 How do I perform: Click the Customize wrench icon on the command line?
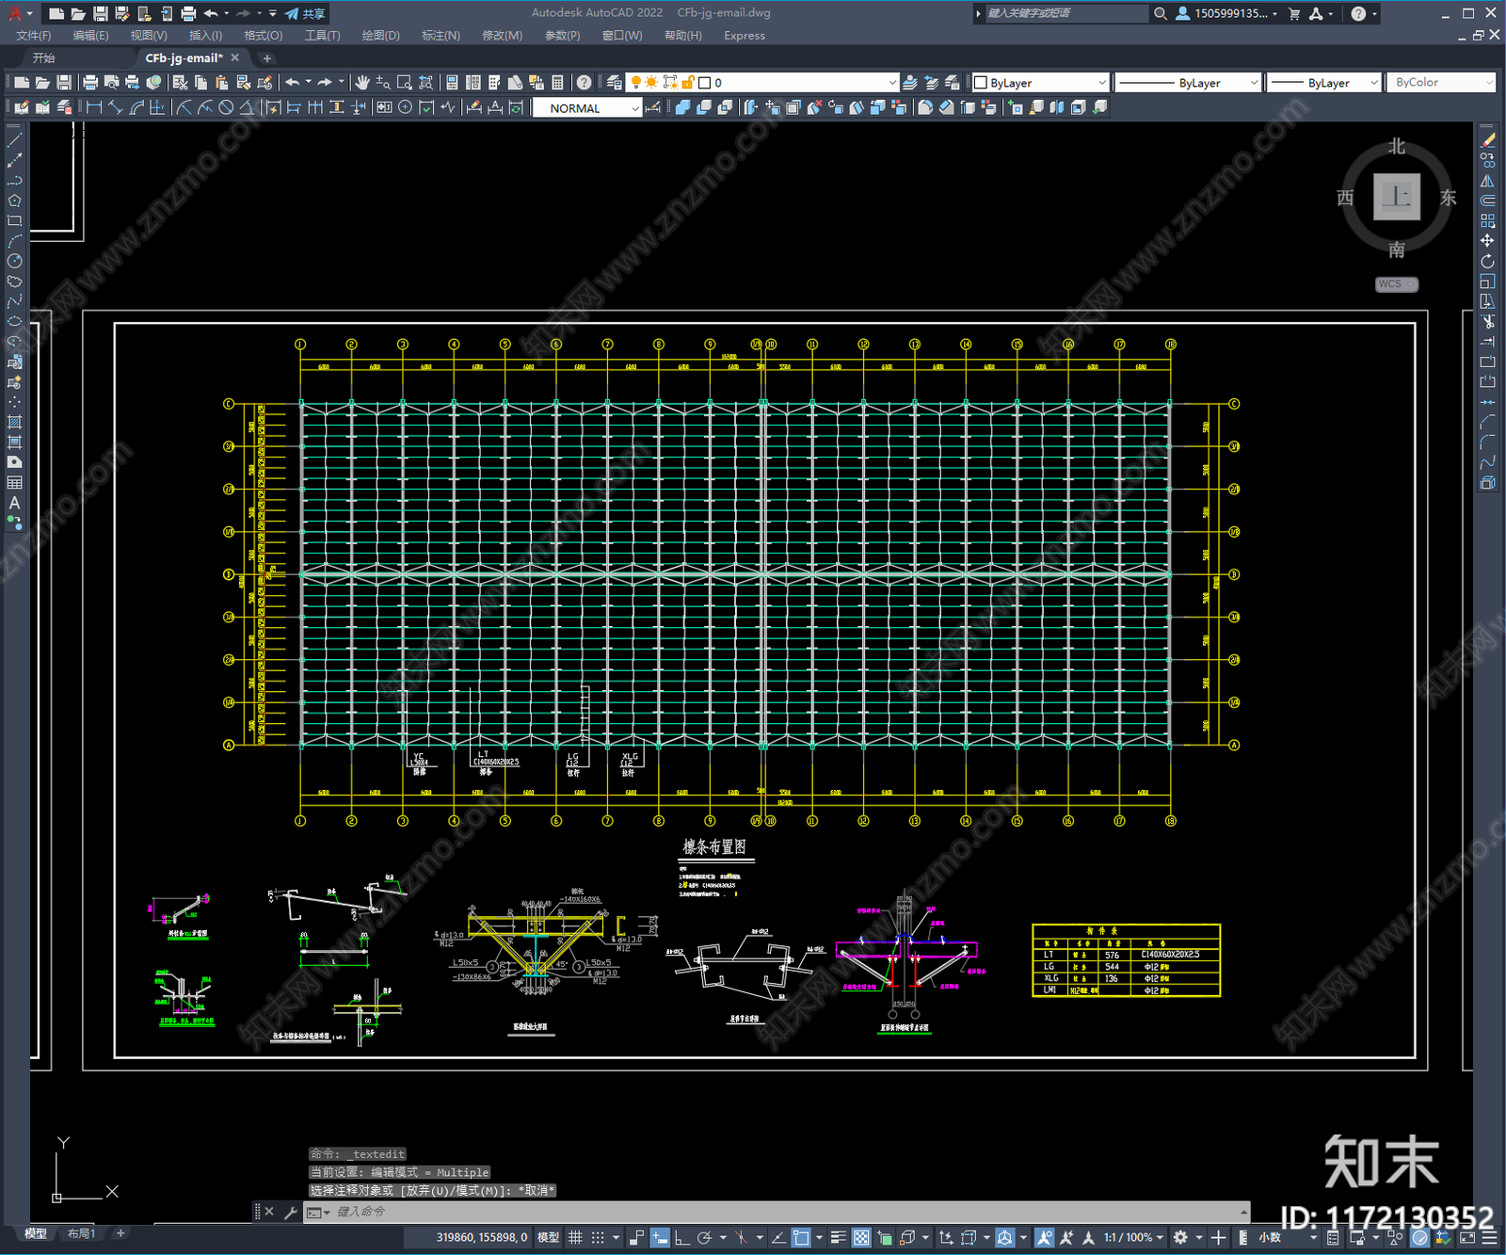point(291,1212)
